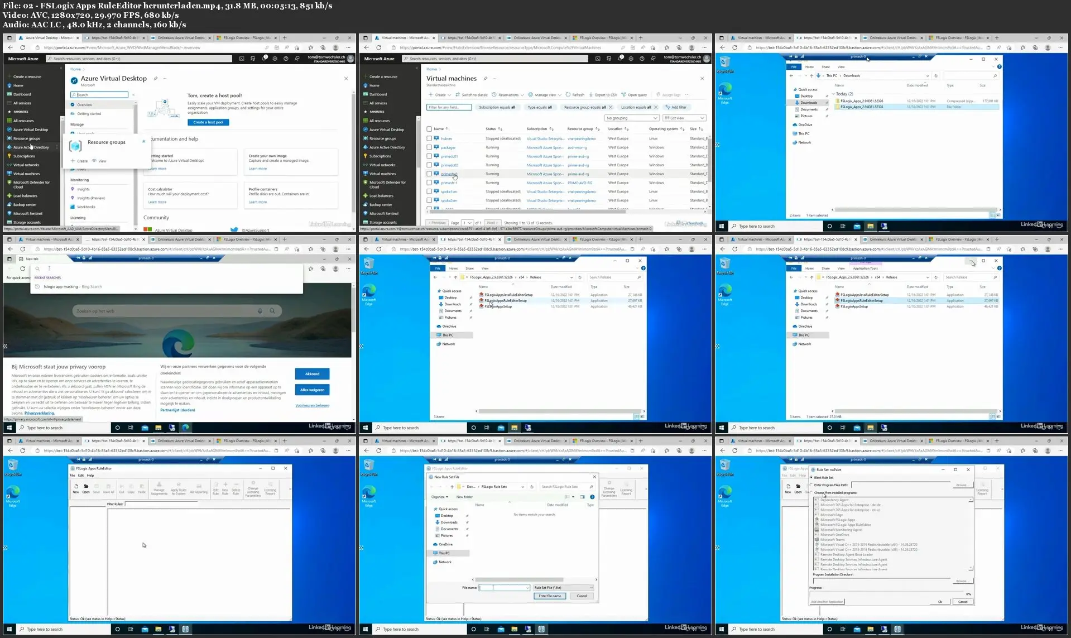Click Copy icon in FSLogix RuleEditor toolbar
The height and width of the screenshot is (638, 1071).
tap(131, 488)
